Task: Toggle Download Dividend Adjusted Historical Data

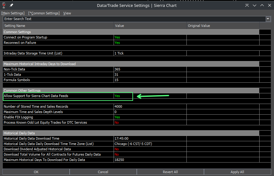Action: [150, 149]
